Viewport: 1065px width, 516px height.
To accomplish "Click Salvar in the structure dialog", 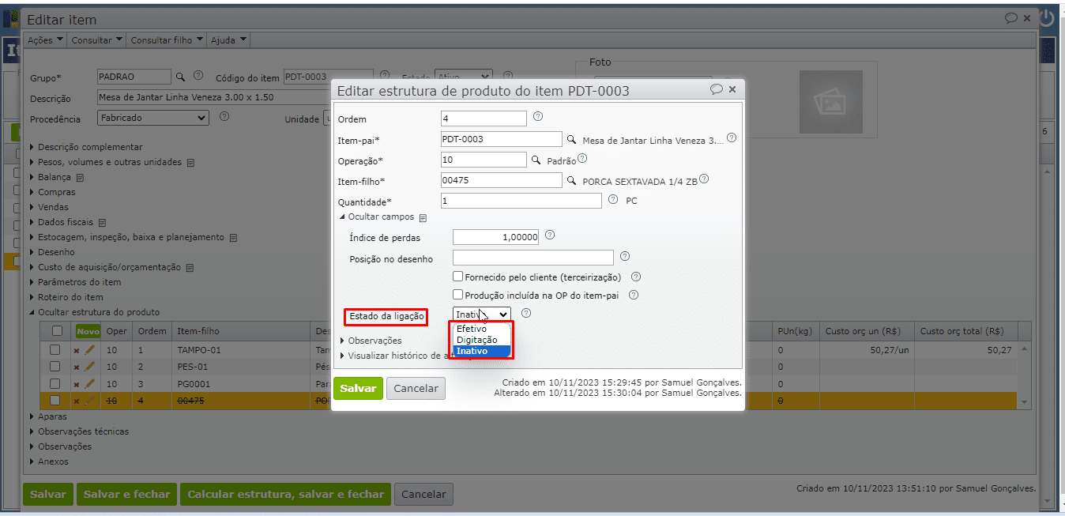I will (x=358, y=388).
